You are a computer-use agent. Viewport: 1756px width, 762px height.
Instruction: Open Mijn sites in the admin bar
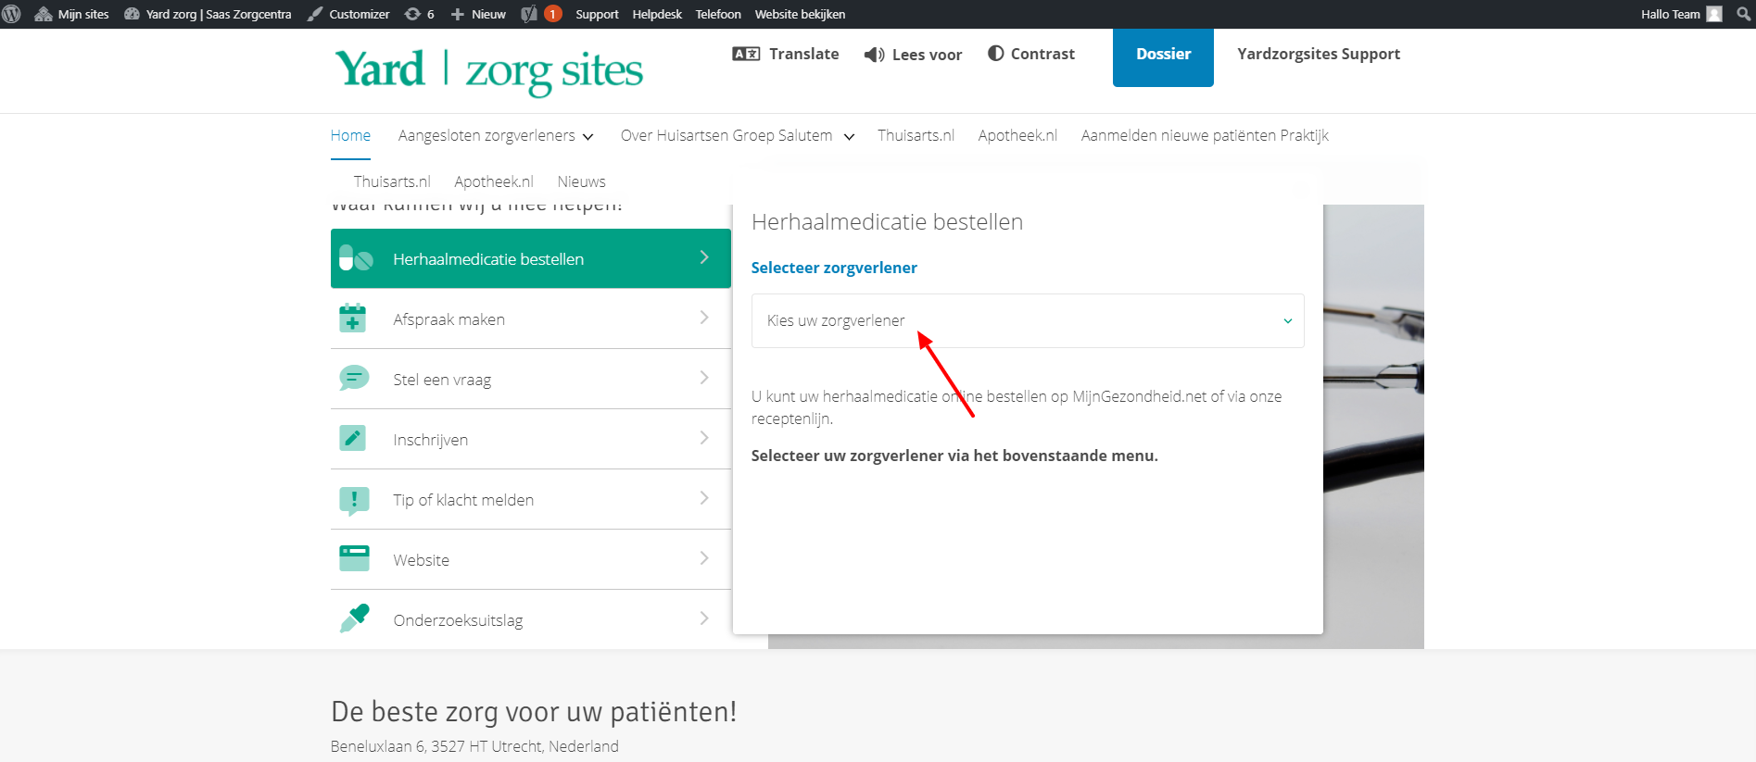71,14
